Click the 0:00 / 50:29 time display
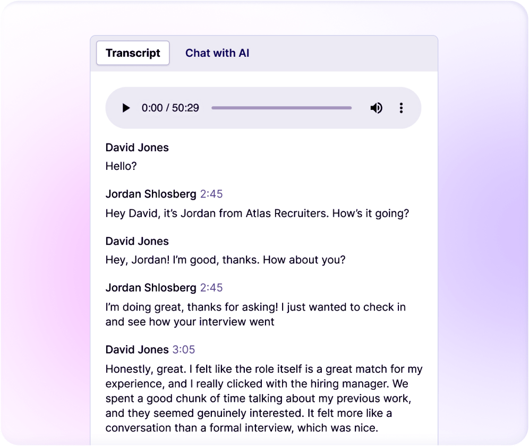This screenshot has height=446, width=529. tap(170, 108)
